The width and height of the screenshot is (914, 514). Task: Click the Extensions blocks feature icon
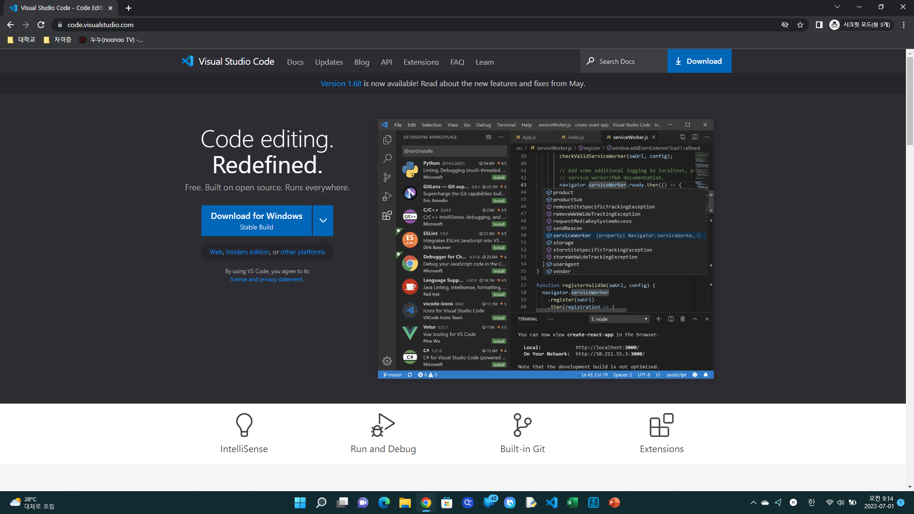(662, 425)
